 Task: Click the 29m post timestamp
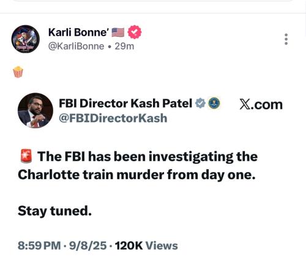point(124,46)
